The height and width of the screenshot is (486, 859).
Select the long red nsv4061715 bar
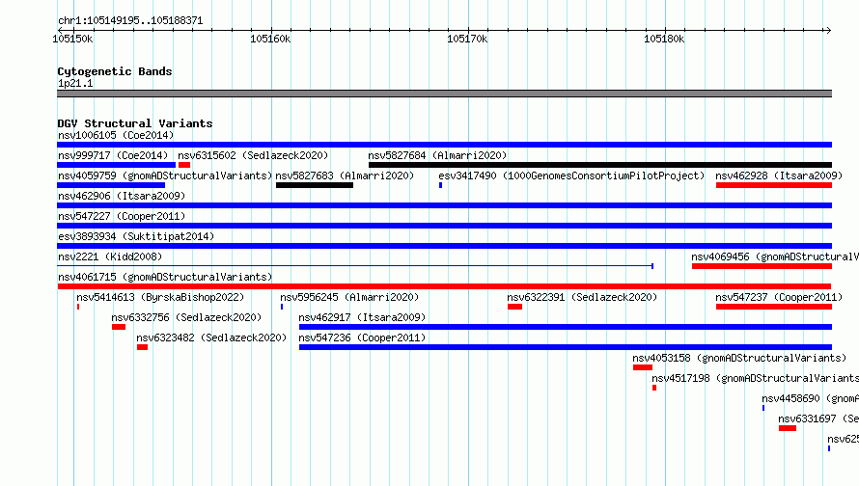pos(444,286)
